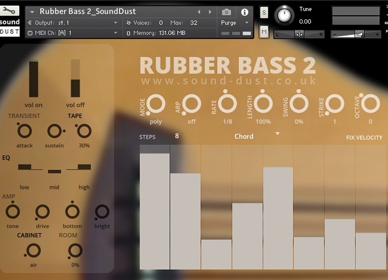Open the instrument info icon
The image size is (388, 280).
pos(244,12)
